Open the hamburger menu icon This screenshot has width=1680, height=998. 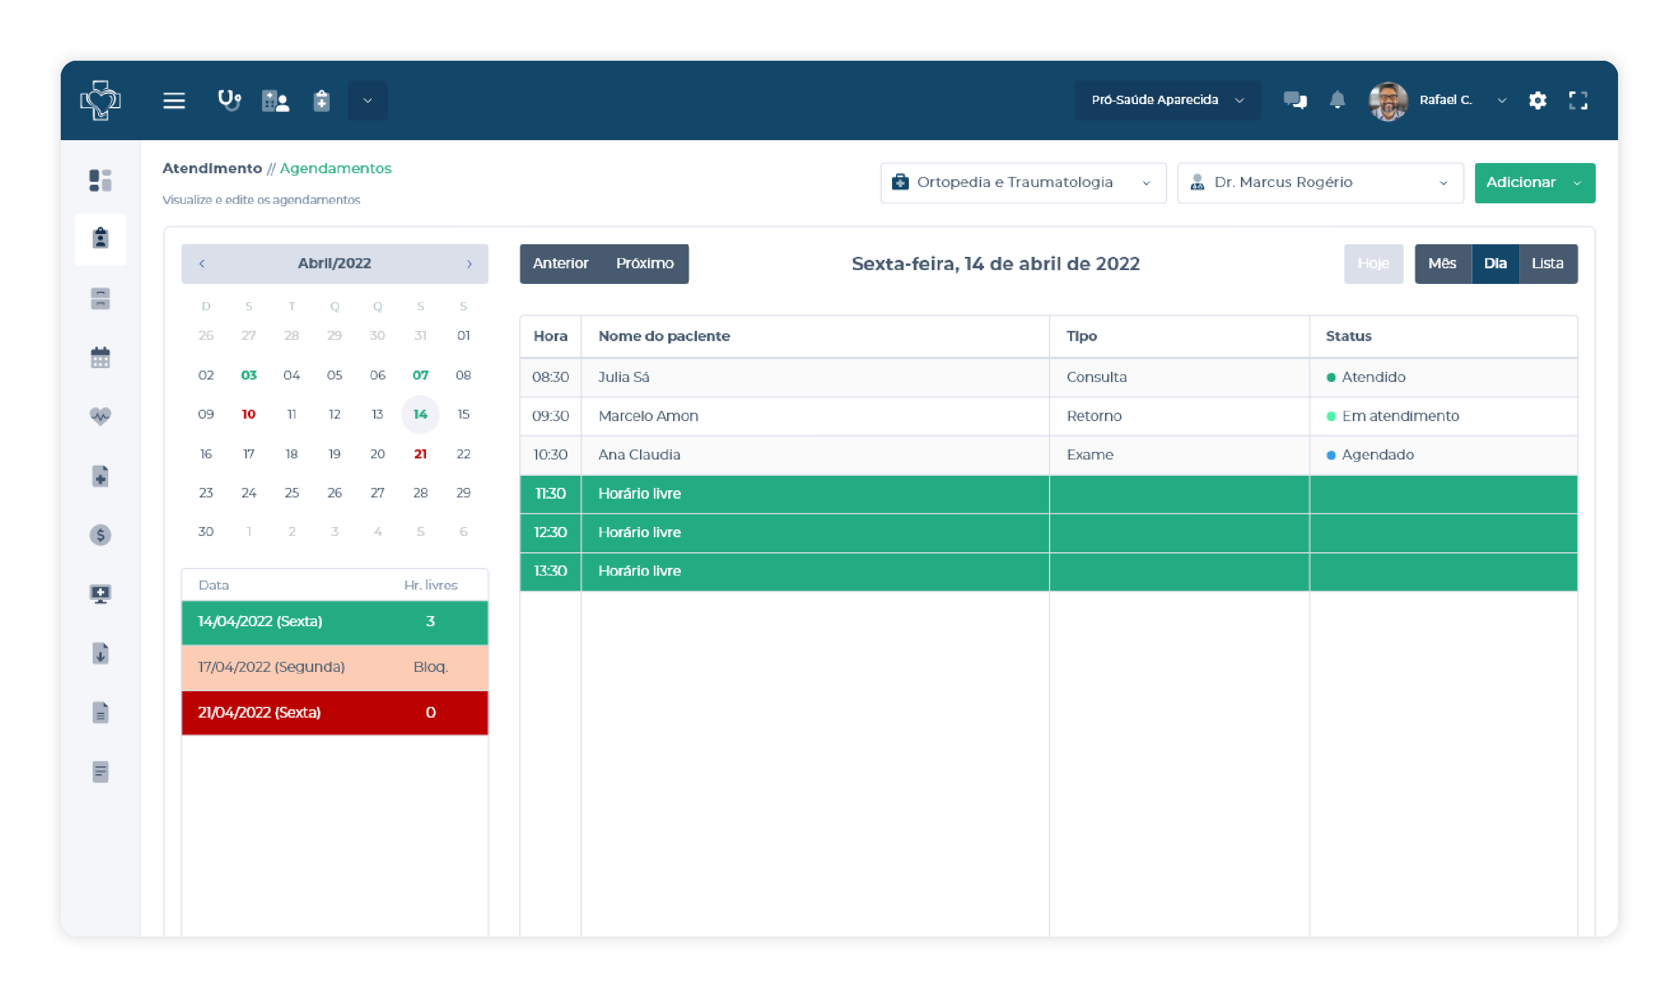tap(174, 100)
